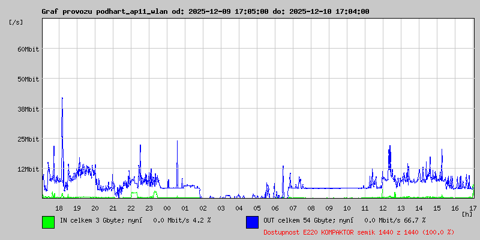This screenshot has height=240, width=480.
Task: Click the hour 06 x-axis label
Action: click(x=275, y=208)
